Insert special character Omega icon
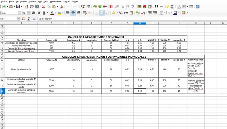Screen dimensions: 227x129 tap(156, 7)
